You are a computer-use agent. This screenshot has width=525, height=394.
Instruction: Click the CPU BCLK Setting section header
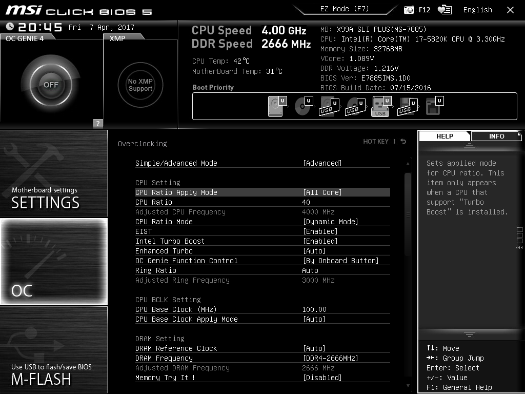[168, 300]
